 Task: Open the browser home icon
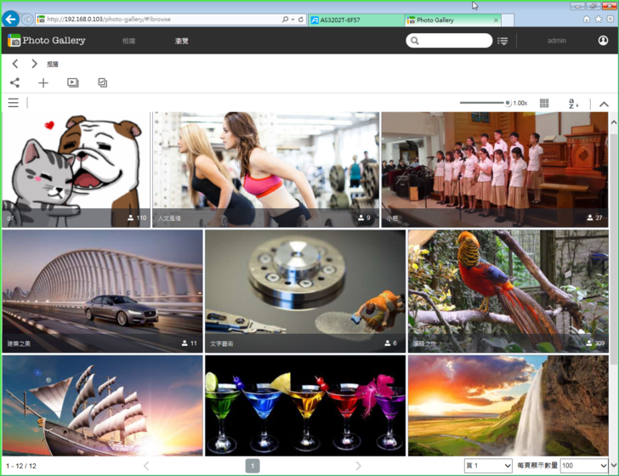(x=587, y=19)
